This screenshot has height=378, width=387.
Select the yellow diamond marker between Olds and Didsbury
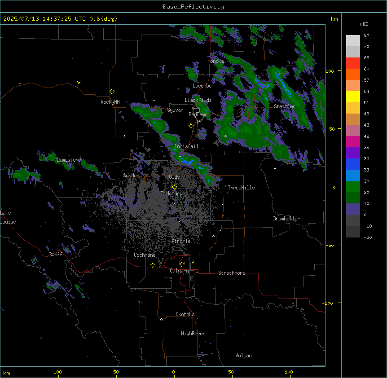click(x=175, y=187)
